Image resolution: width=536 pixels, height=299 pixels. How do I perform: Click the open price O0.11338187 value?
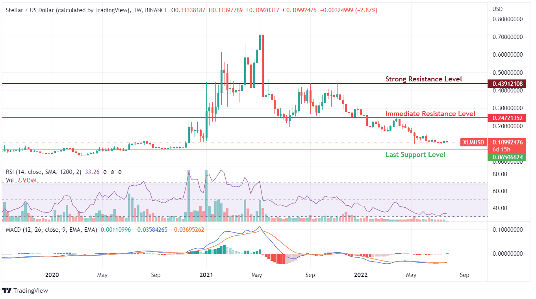pyautogui.click(x=188, y=10)
